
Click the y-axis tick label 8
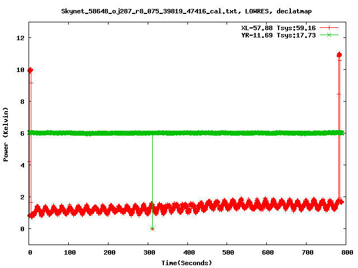[22, 102]
